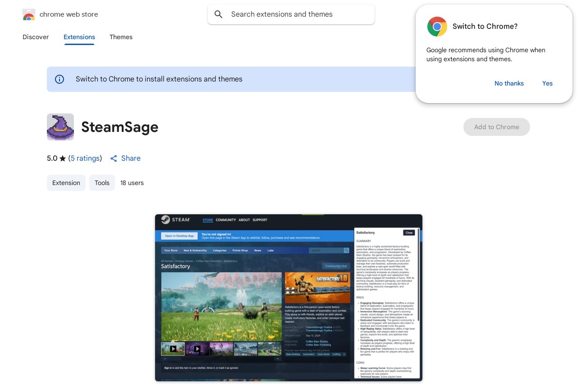Screen dimensions: 577x384
Task: Click the chrome web store title text
Action: [69, 14]
